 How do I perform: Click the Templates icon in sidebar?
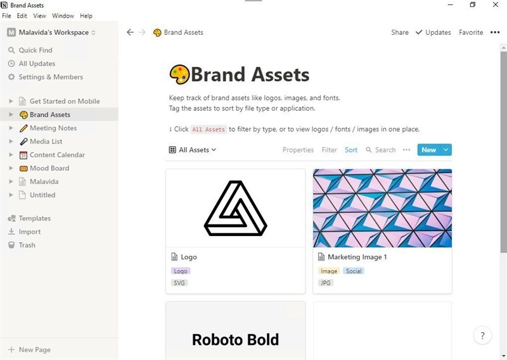tap(11, 218)
